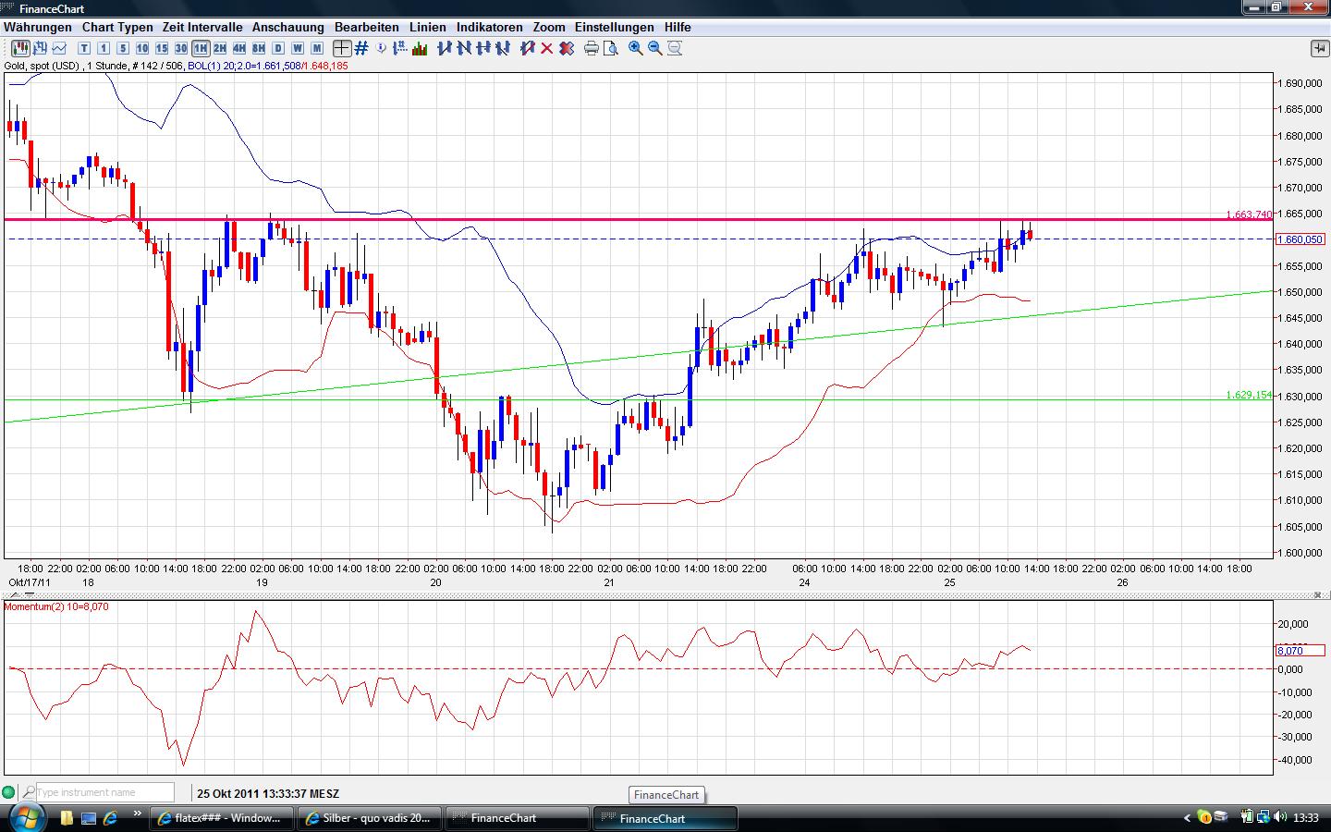Select the candlestick chart type icon
Viewport: 1331px width, 832px height.
point(19,48)
